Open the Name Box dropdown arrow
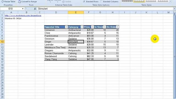This screenshot has width=176, height=99. (23, 9)
